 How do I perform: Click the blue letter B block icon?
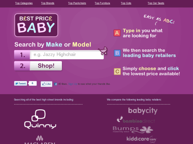[x=117, y=53]
